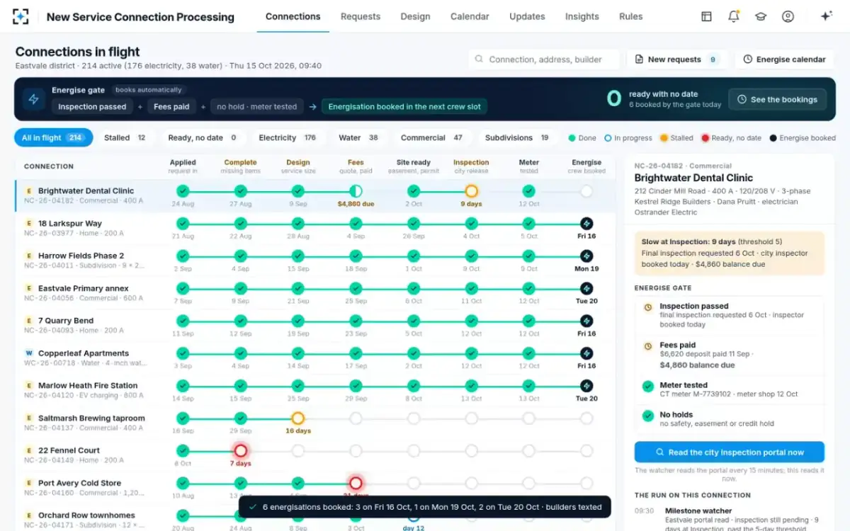Filter by Stalled connections
Screen dimensions: 850x531
point(125,138)
